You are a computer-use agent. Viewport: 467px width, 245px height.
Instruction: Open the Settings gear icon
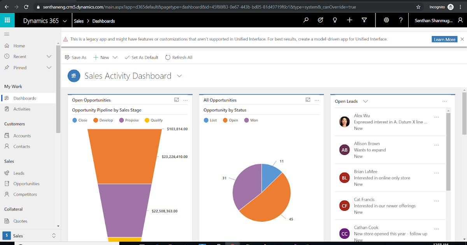click(386, 20)
